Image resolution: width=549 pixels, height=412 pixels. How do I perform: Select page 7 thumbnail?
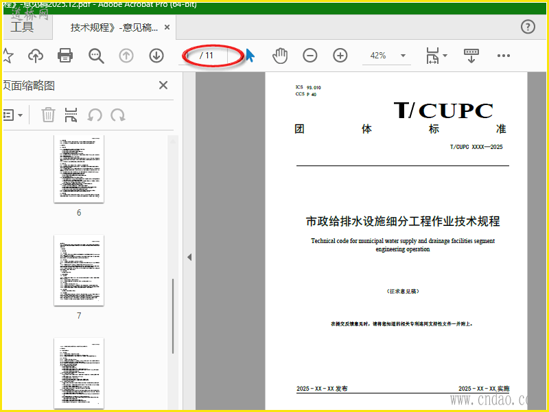79,270
